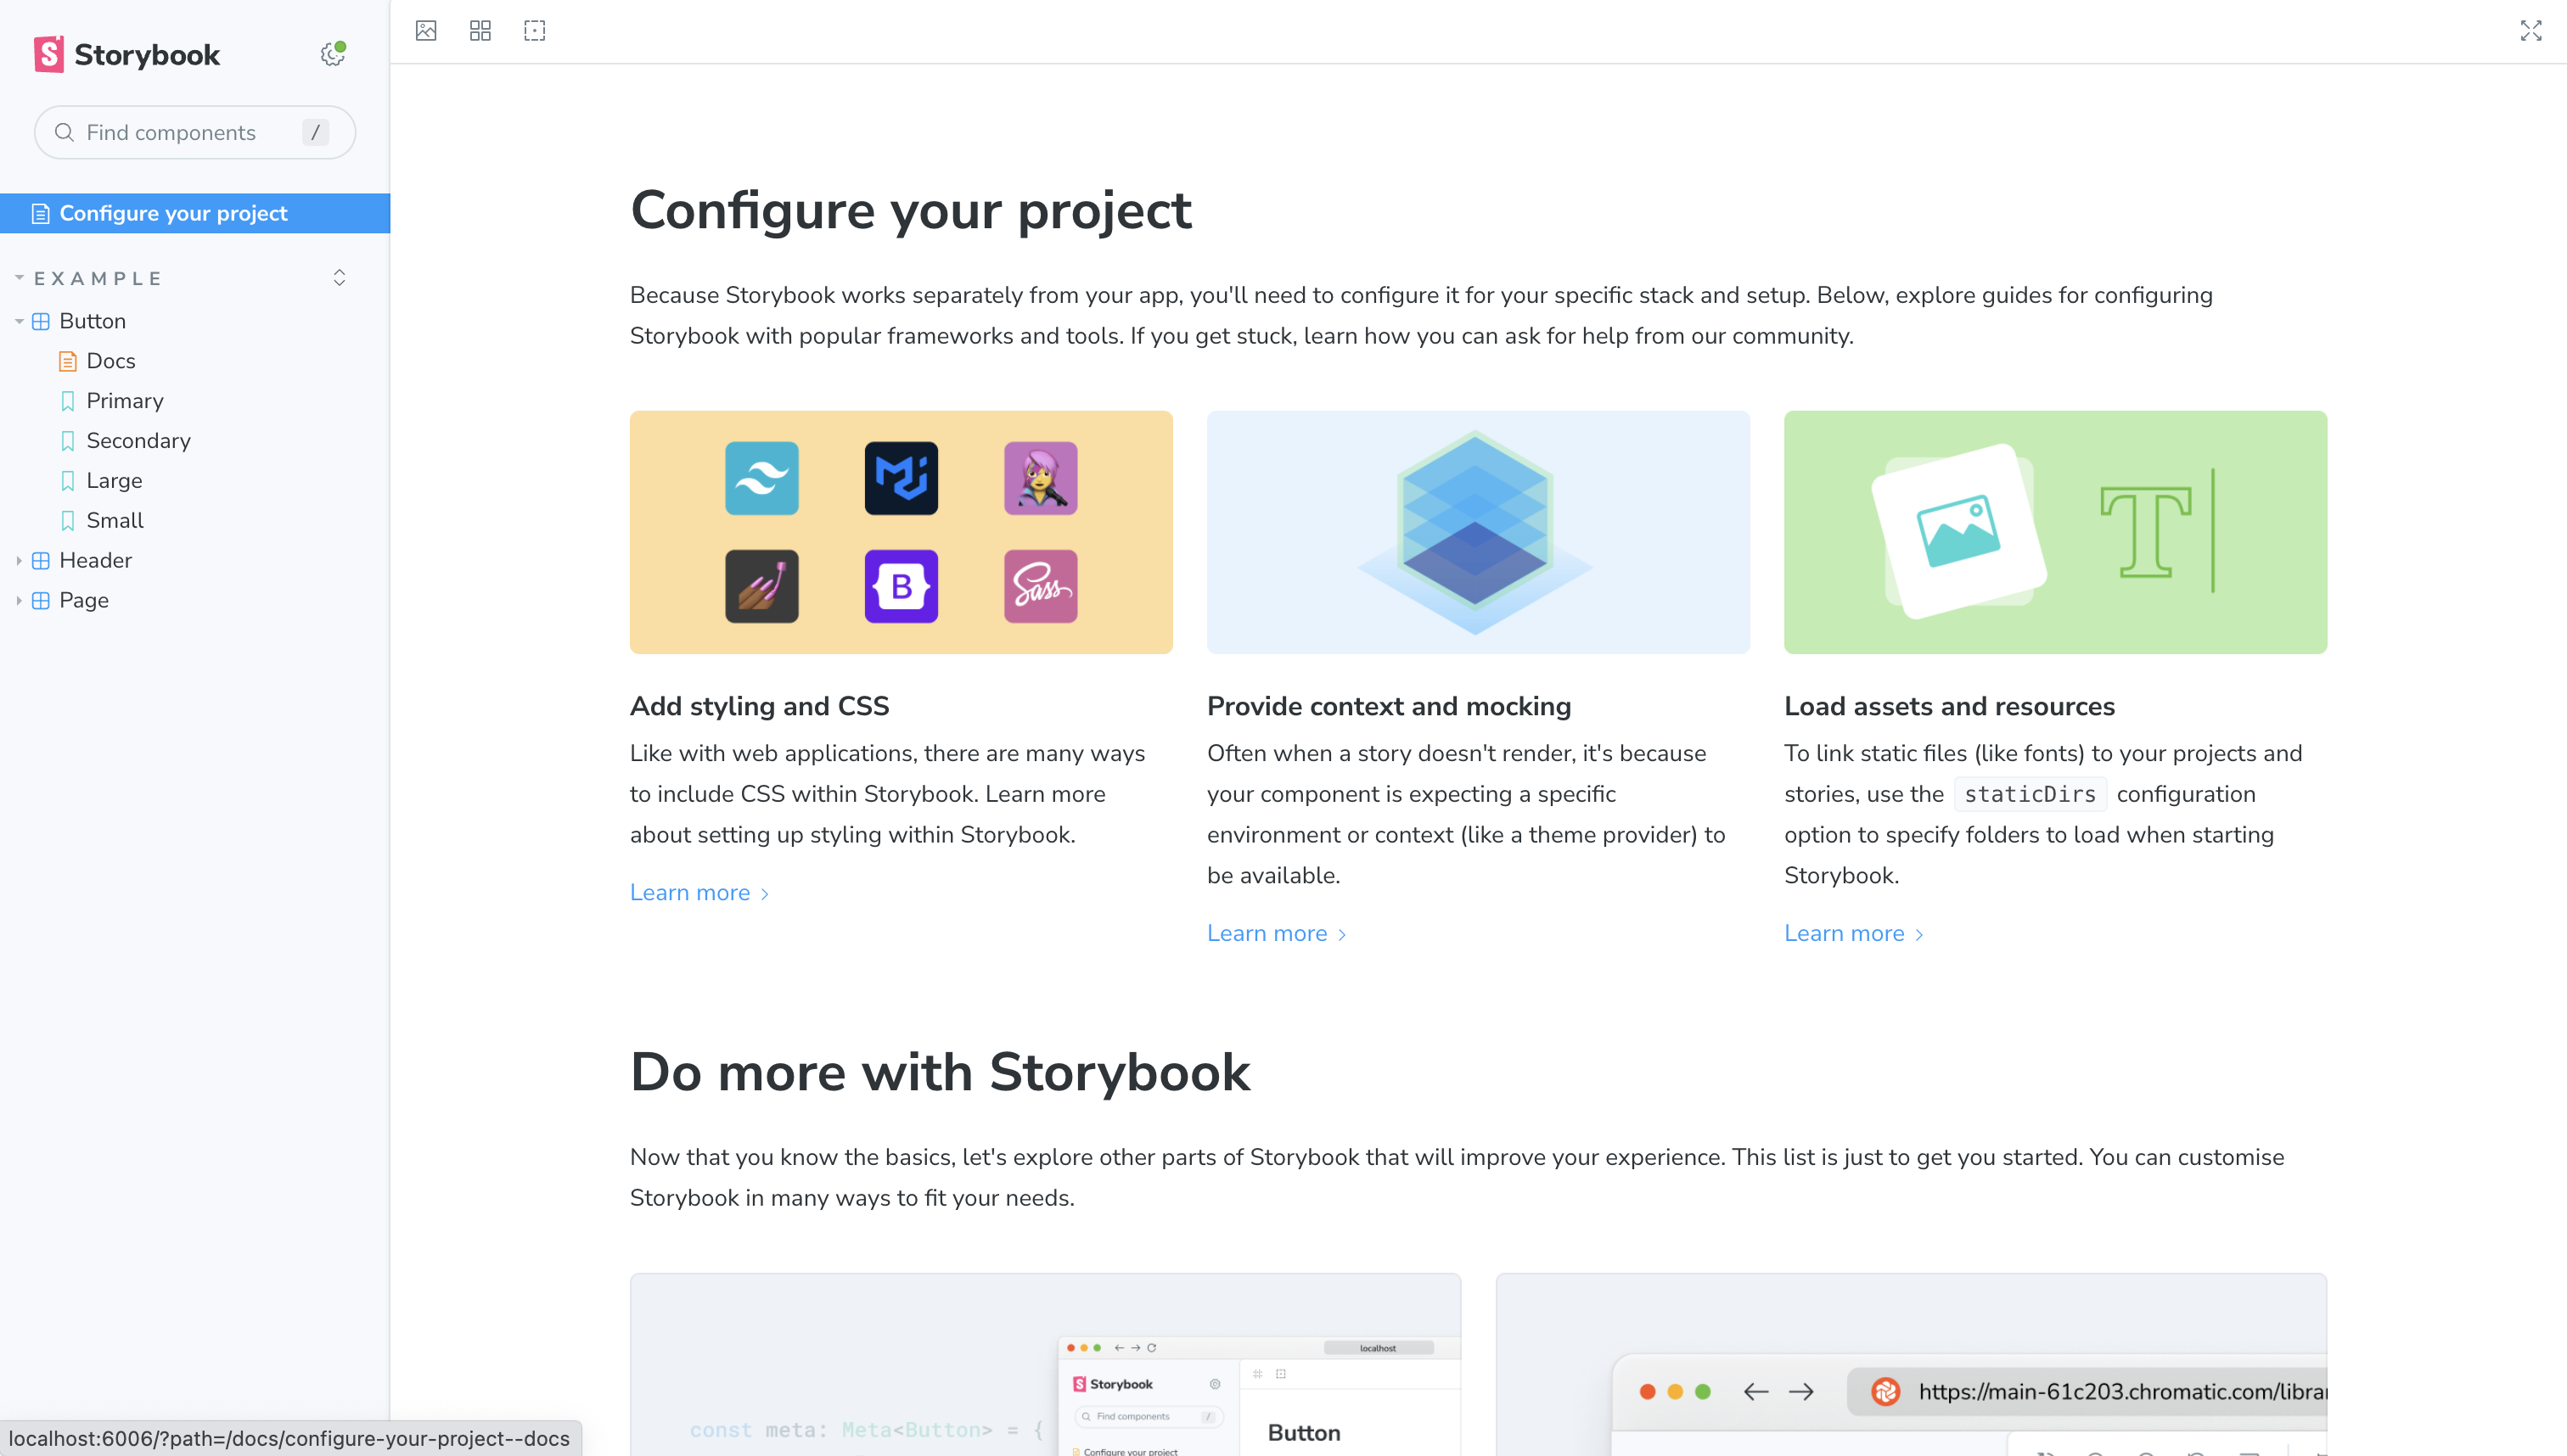Click the expand/collapse all arrows beside EXAMPLE

[x=340, y=278]
